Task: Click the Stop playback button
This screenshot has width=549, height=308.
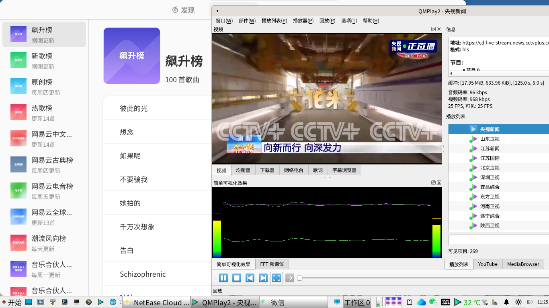Action: pyautogui.click(x=237, y=278)
